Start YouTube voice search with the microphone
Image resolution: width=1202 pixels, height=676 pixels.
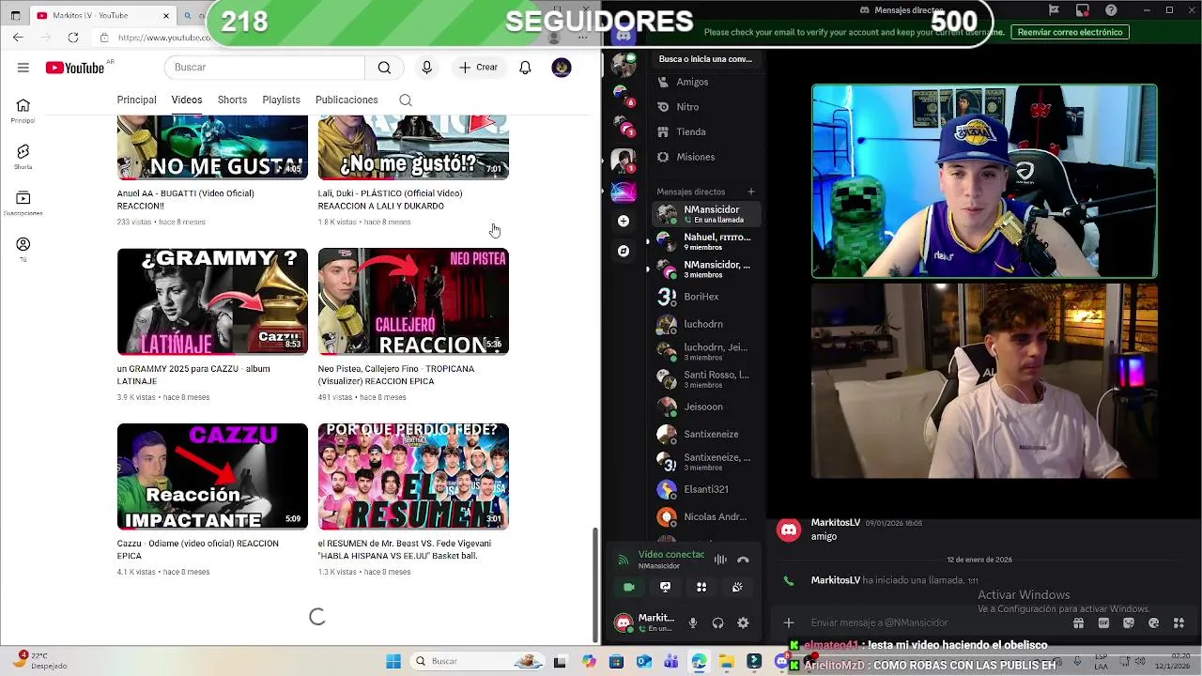click(x=426, y=68)
